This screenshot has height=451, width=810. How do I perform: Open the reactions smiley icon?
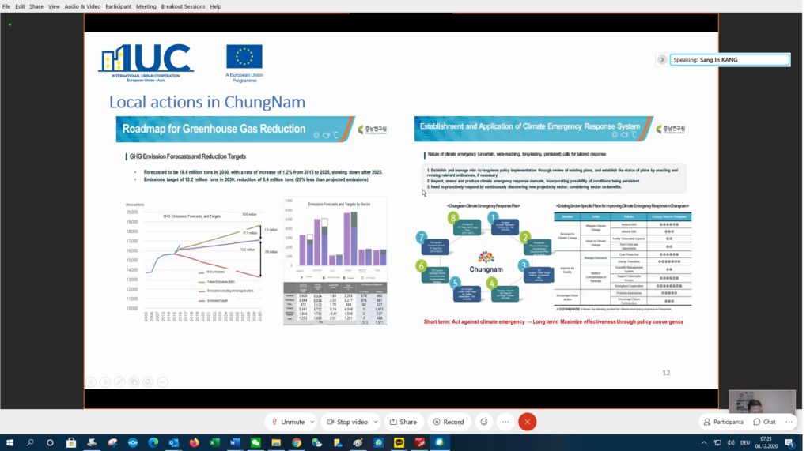pos(484,422)
